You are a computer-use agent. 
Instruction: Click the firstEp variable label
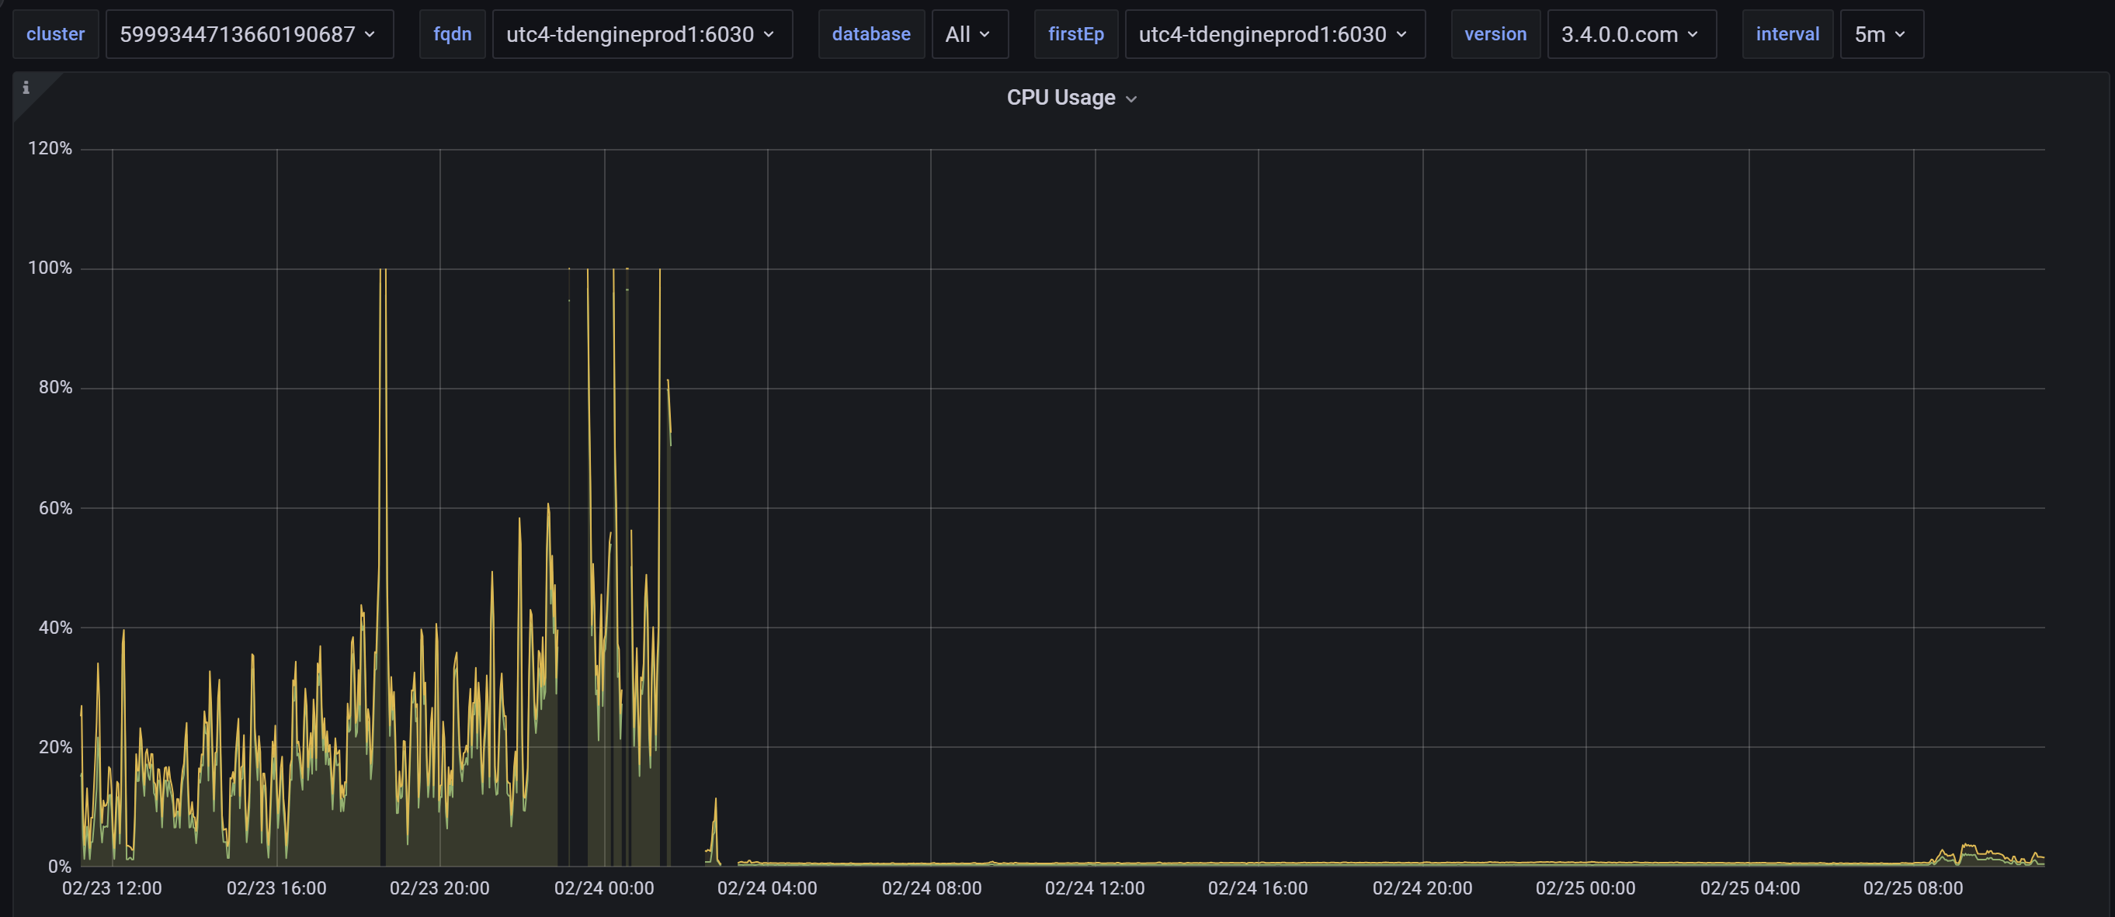coord(1075,34)
